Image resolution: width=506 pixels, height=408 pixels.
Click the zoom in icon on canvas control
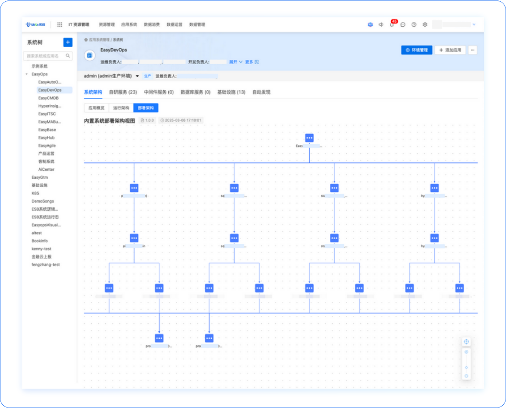466,352
